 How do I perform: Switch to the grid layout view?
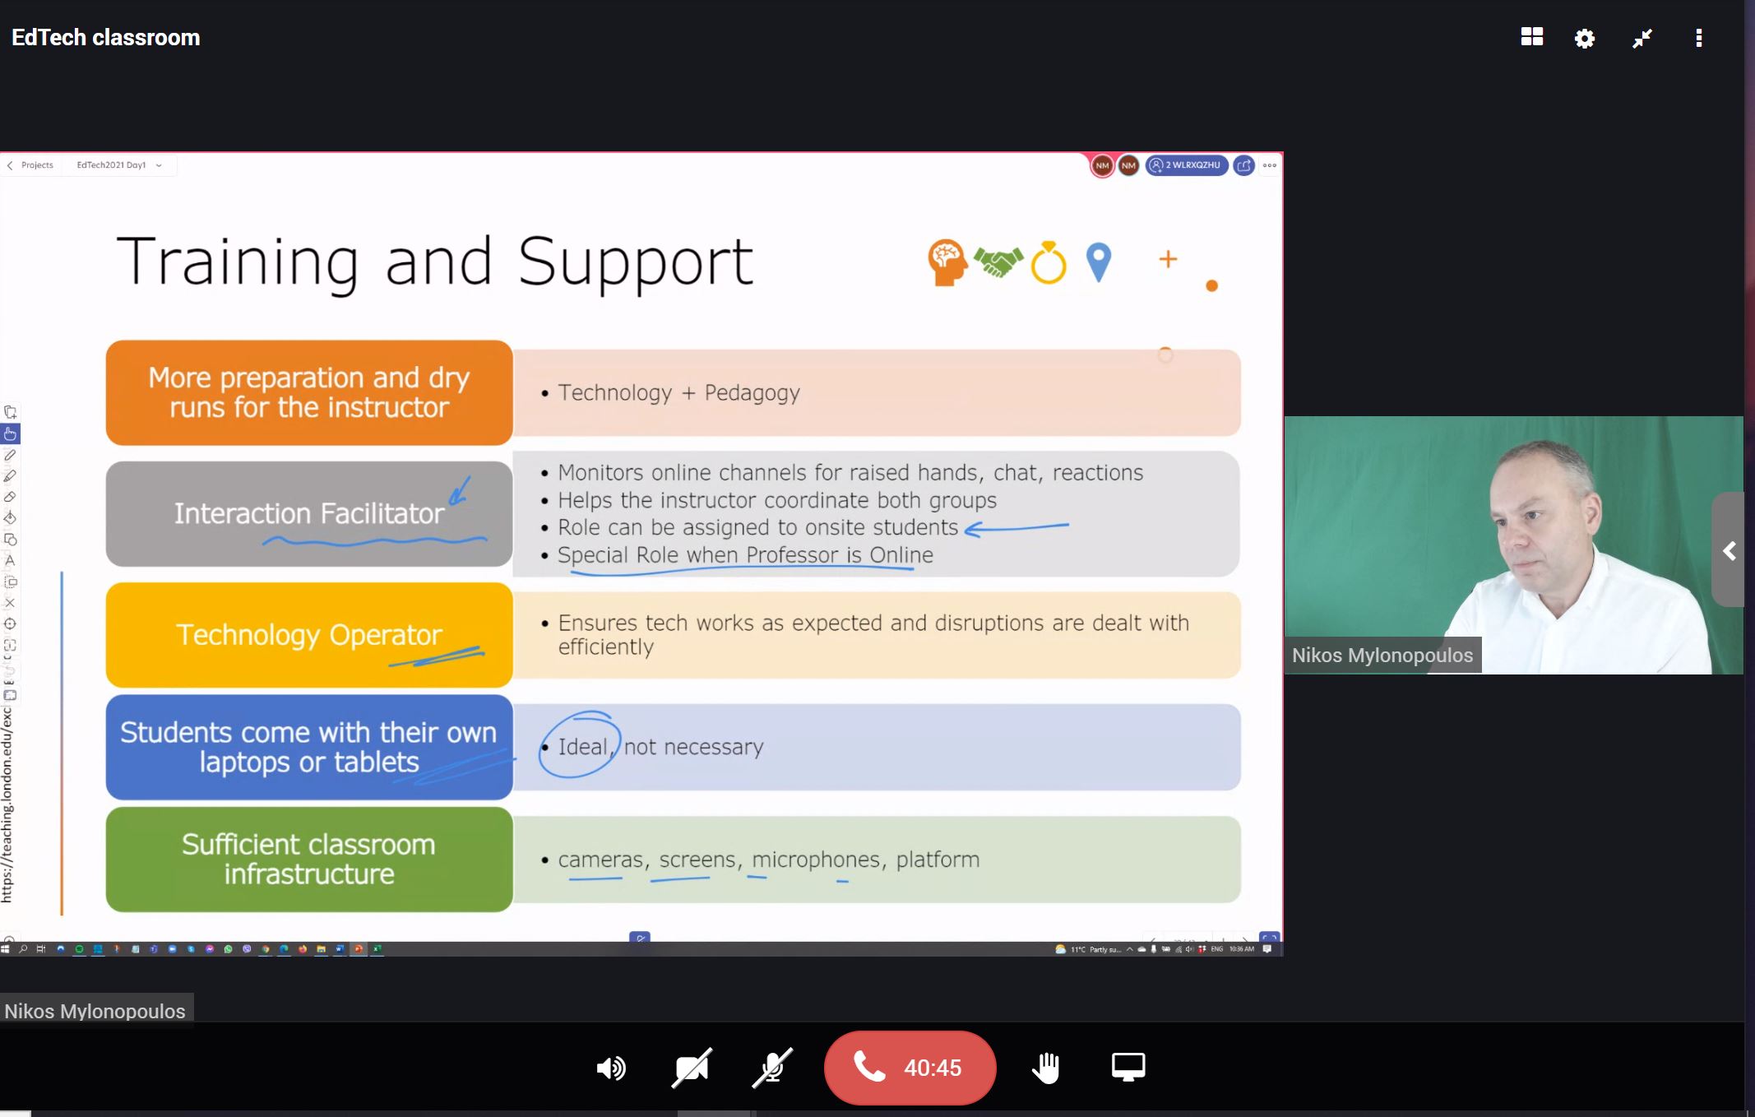1531,37
